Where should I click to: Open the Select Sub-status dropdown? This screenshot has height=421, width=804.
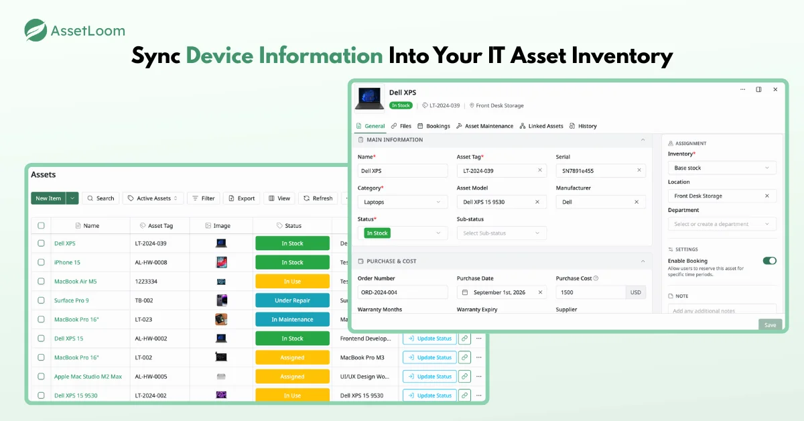[502, 233]
